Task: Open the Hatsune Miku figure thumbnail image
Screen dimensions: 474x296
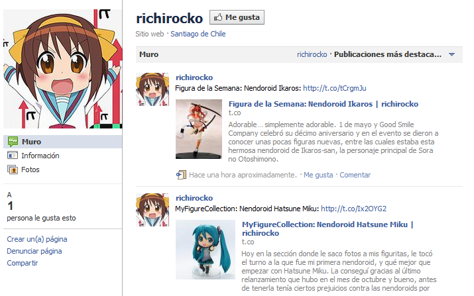Action: (206, 250)
